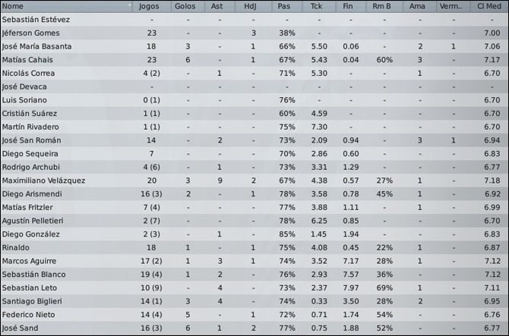Click the Tck column header
This screenshot has width=509, height=336.
point(320,6)
